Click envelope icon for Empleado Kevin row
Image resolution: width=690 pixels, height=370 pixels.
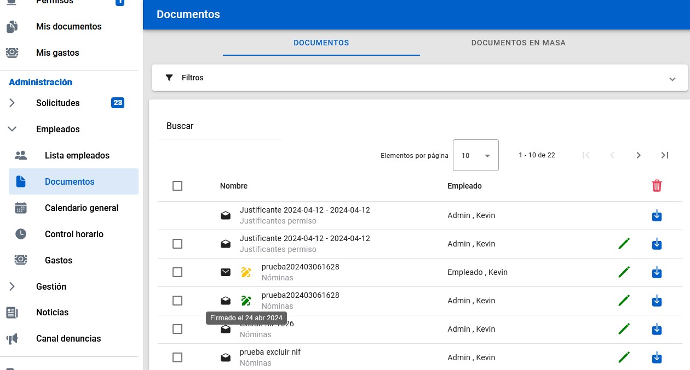[x=226, y=272]
